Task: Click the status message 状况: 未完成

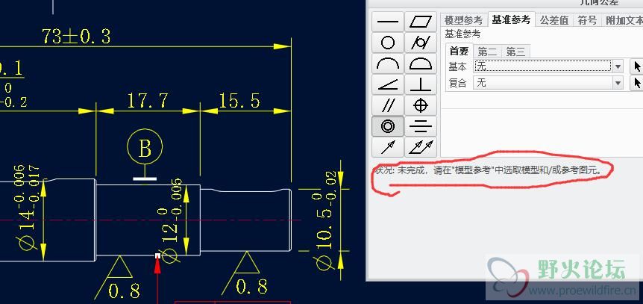Action: tap(489, 170)
